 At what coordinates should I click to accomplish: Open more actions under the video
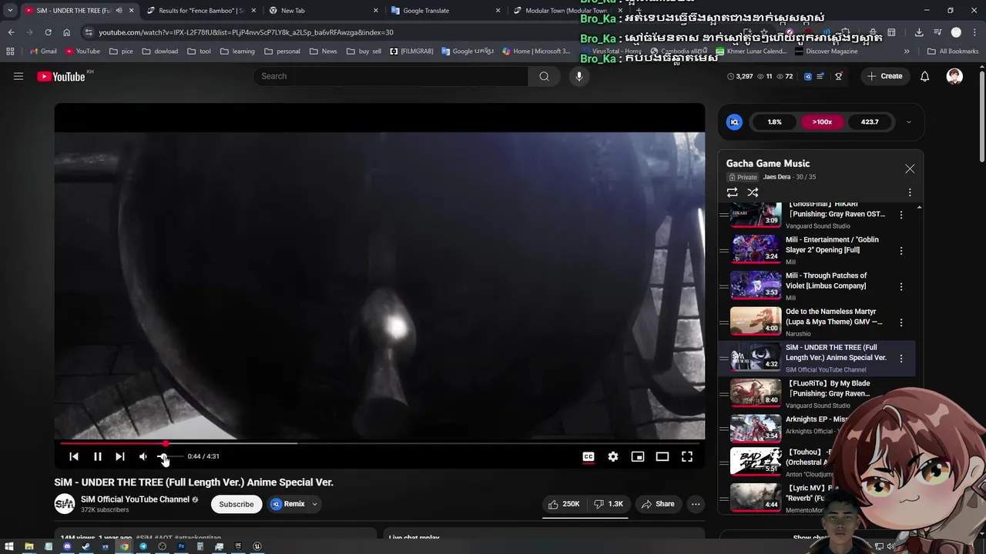tap(696, 504)
